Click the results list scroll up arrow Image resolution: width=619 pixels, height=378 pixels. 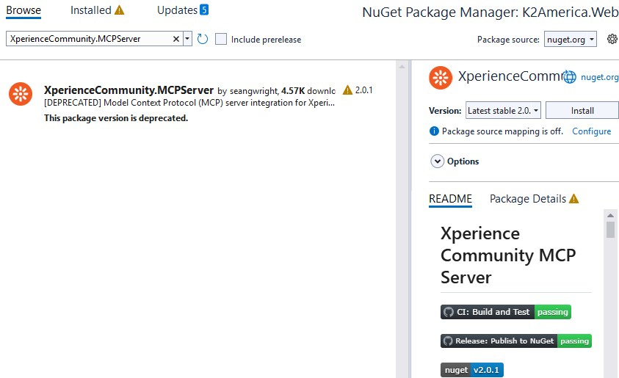[x=402, y=67]
